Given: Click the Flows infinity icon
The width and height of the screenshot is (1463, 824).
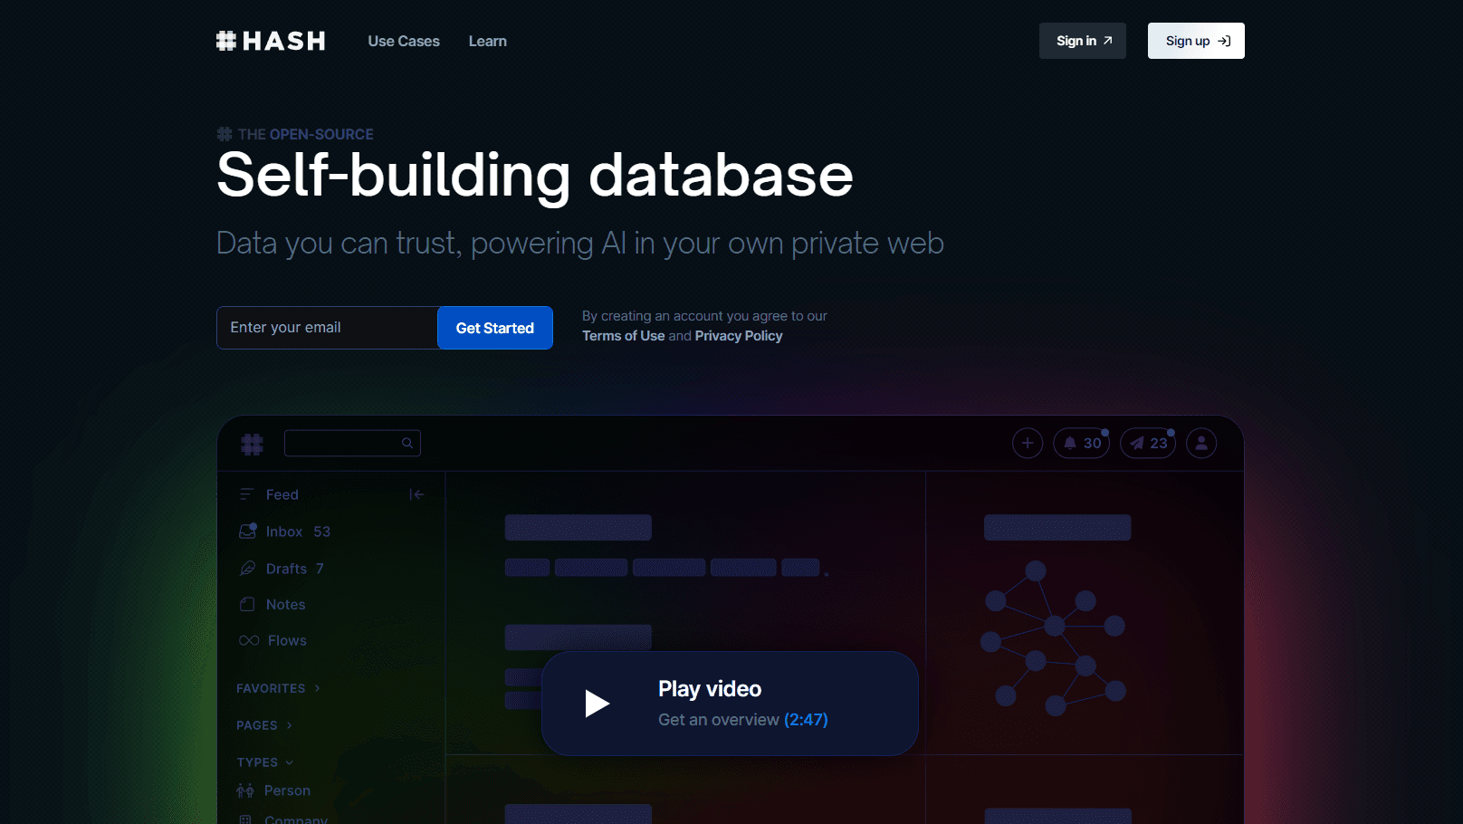Looking at the screenshot, I should (x=249, y=640).
